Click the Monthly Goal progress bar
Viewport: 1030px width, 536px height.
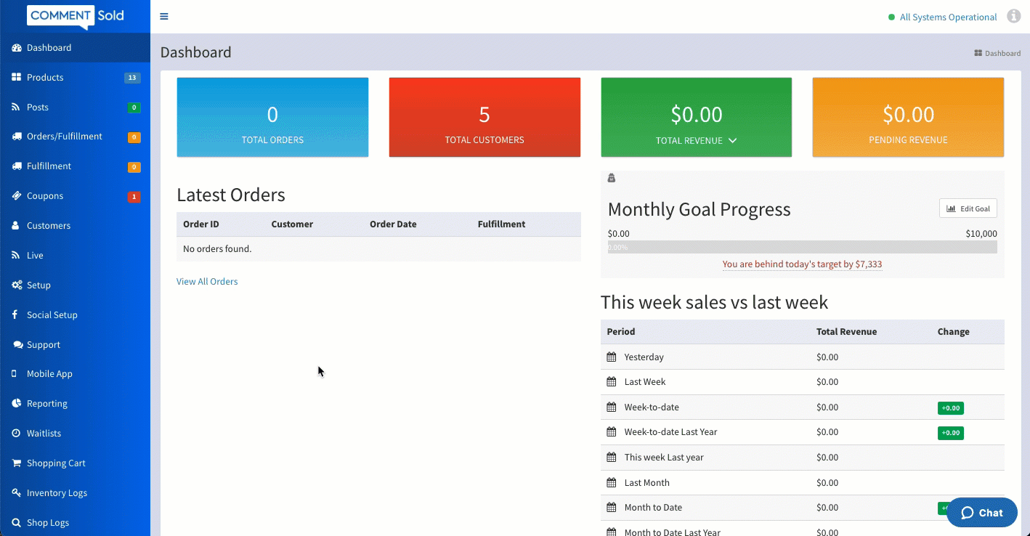[802, 248]
